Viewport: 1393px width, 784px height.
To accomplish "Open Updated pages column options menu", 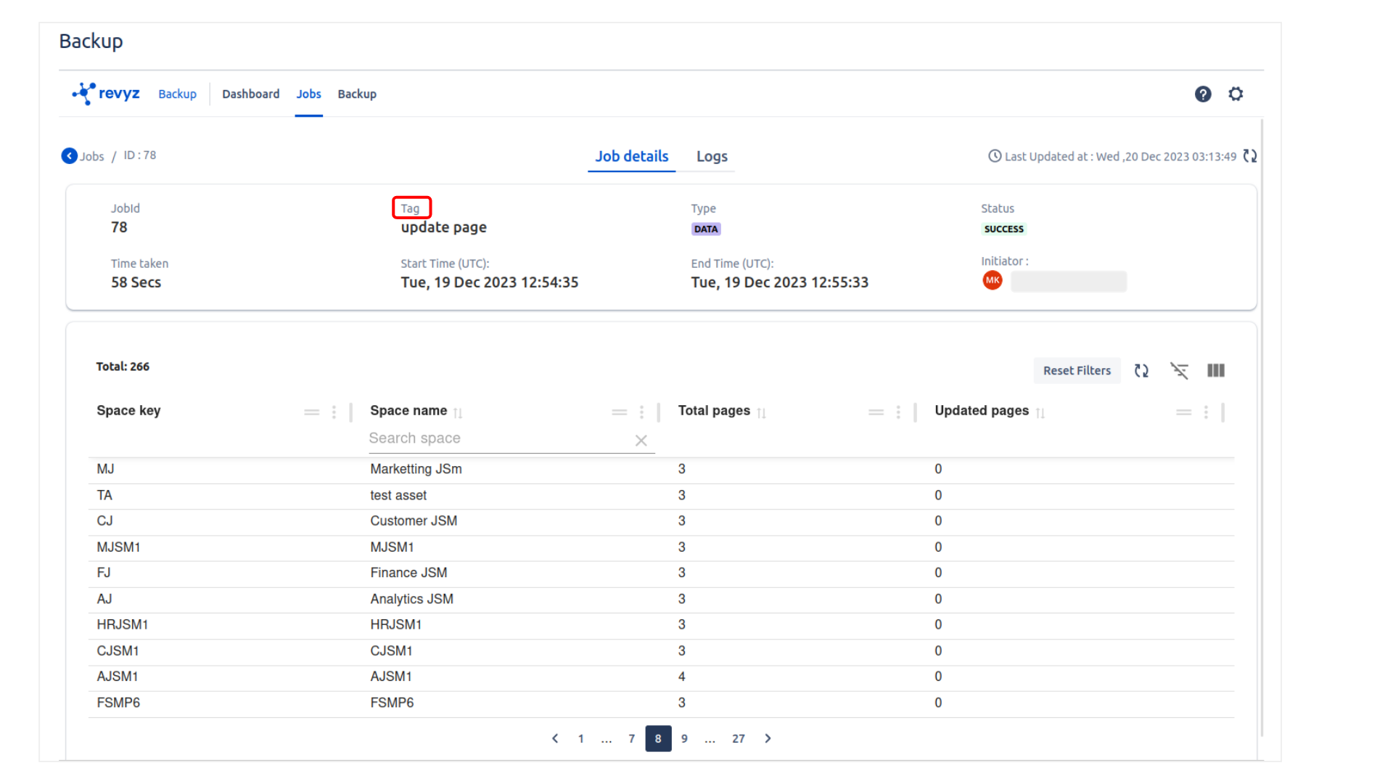I will click(1206, 412).
